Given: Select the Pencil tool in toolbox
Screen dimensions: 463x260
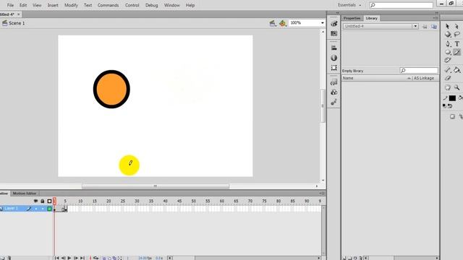Looking at the screenshot, I should coord(457,52).
